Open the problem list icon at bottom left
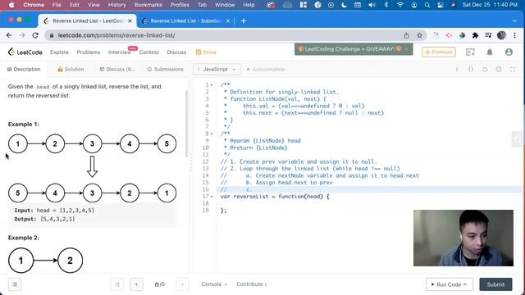The width and height of the screenshot is (525, 295). [15, 284]
